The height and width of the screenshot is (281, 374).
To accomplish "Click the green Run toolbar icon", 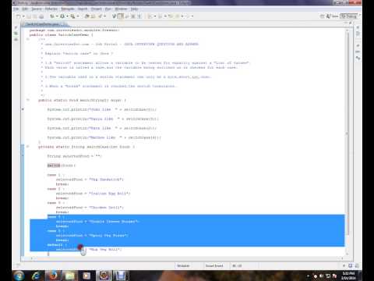I will tap(62, 16).
